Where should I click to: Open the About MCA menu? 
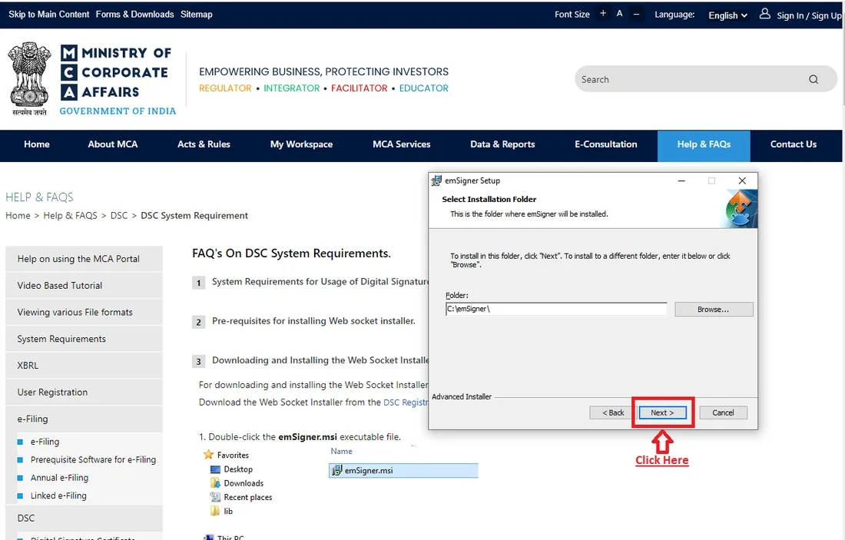coord(113,144)
